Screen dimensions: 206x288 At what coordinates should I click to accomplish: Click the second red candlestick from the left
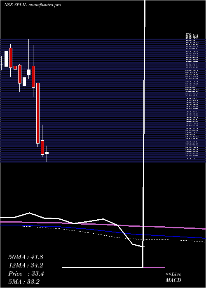15,67
